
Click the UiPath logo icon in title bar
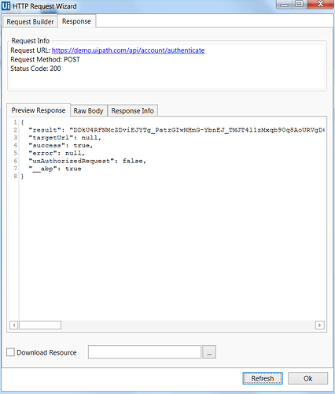coord(6,6)
